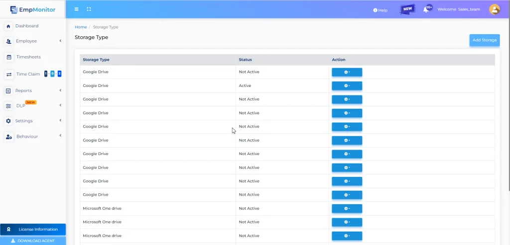This screenshot has height=245, width=510.
Task: Click the hamburger menu icon in header
Action: [76, 9]
